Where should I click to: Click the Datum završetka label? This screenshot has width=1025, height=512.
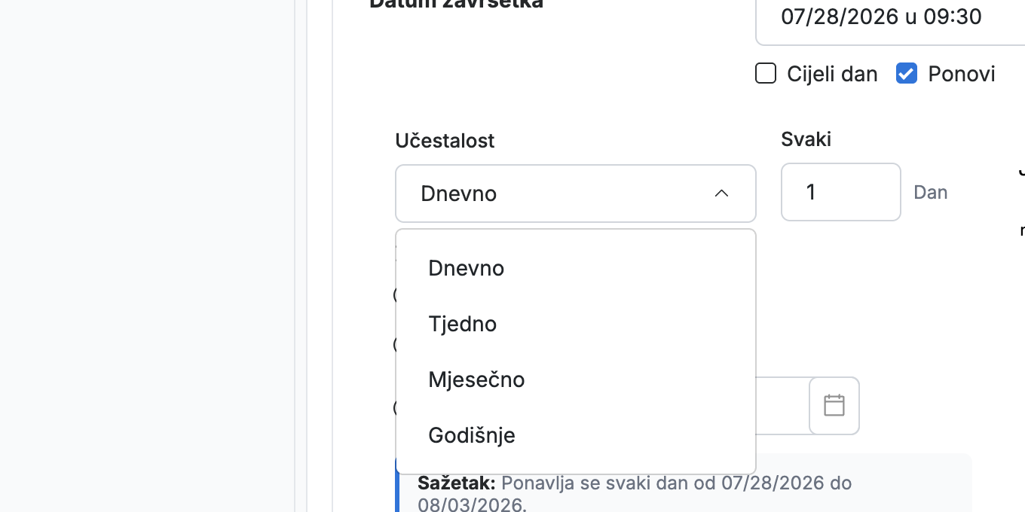click(456, 4)
